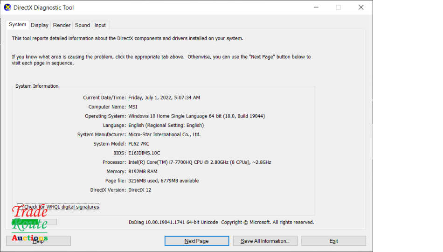This screenshot has width=443, height=252.
Task: Click the System Information group label
Action: tap(37, 86)
